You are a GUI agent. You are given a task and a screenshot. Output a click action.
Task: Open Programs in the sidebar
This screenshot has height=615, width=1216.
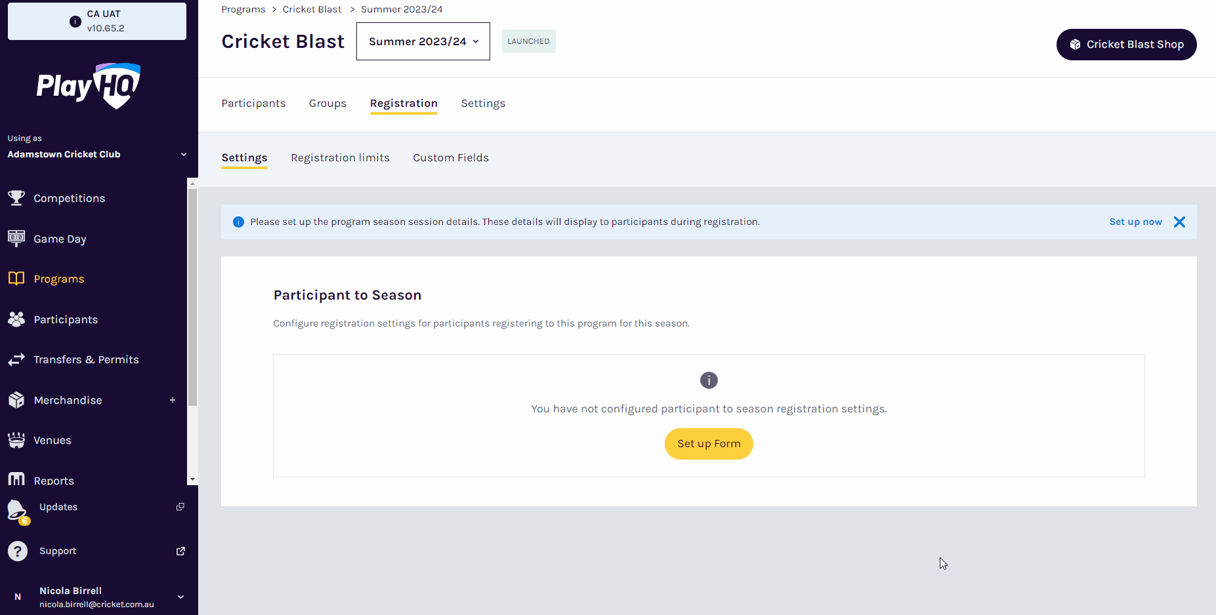pos(59,279)
